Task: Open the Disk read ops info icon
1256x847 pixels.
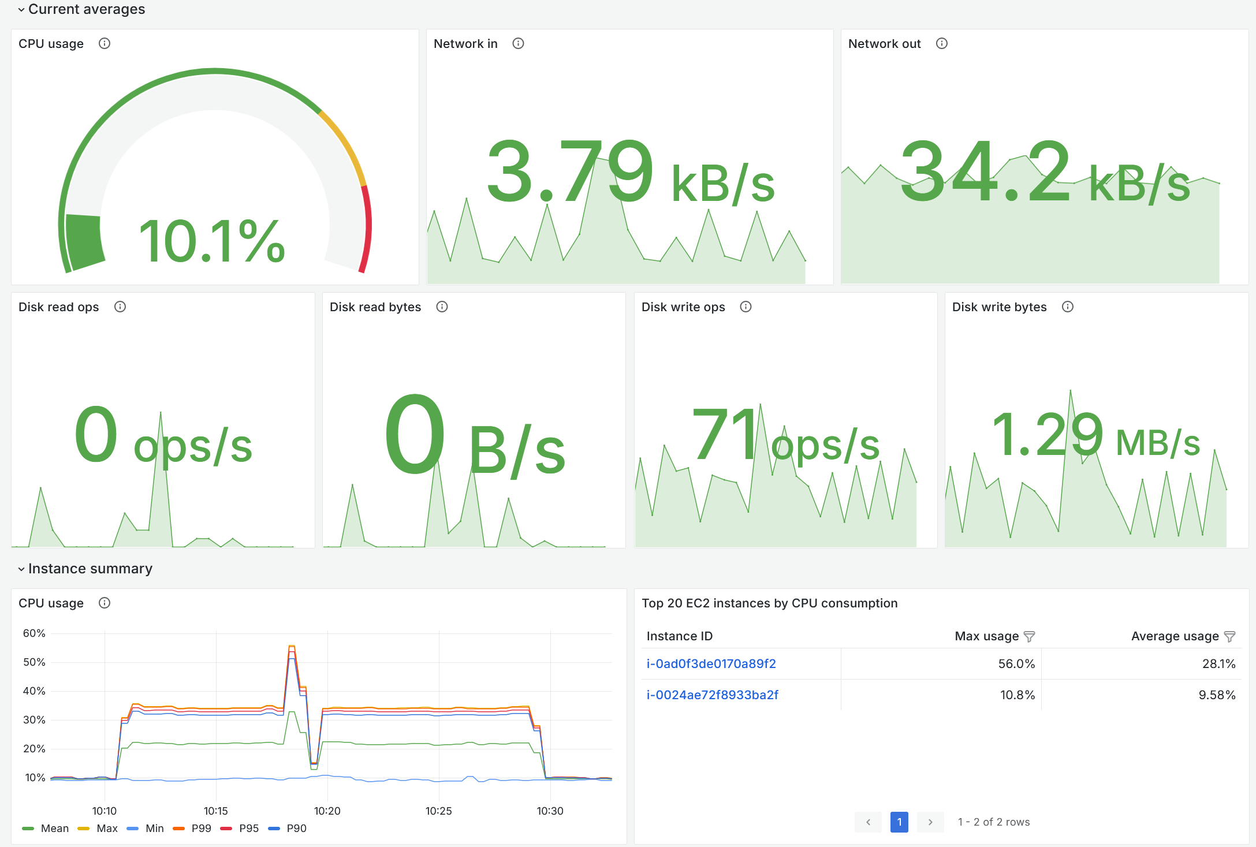Action: point(120,307)
